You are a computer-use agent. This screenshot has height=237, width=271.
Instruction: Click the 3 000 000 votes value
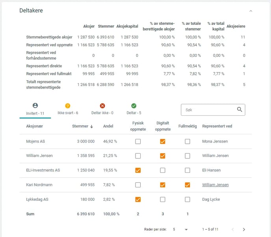point(86,141)
